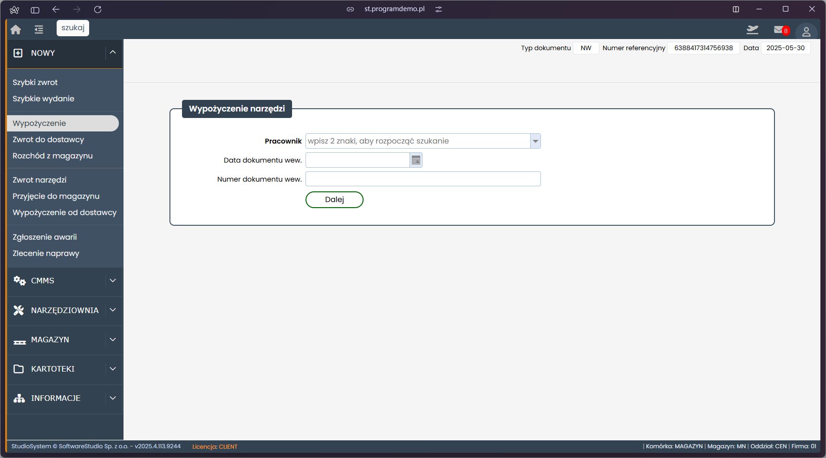This screenshot has width=826, height=458.
Task: Collapse the sidebar using the menu-indent icon
Action: (x=39, y=30)
